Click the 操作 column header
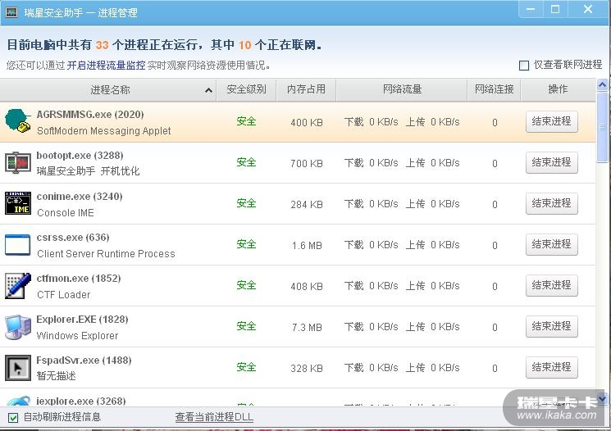Image resolution: width=611 pixels, height=431 pixels. point(558,89)
